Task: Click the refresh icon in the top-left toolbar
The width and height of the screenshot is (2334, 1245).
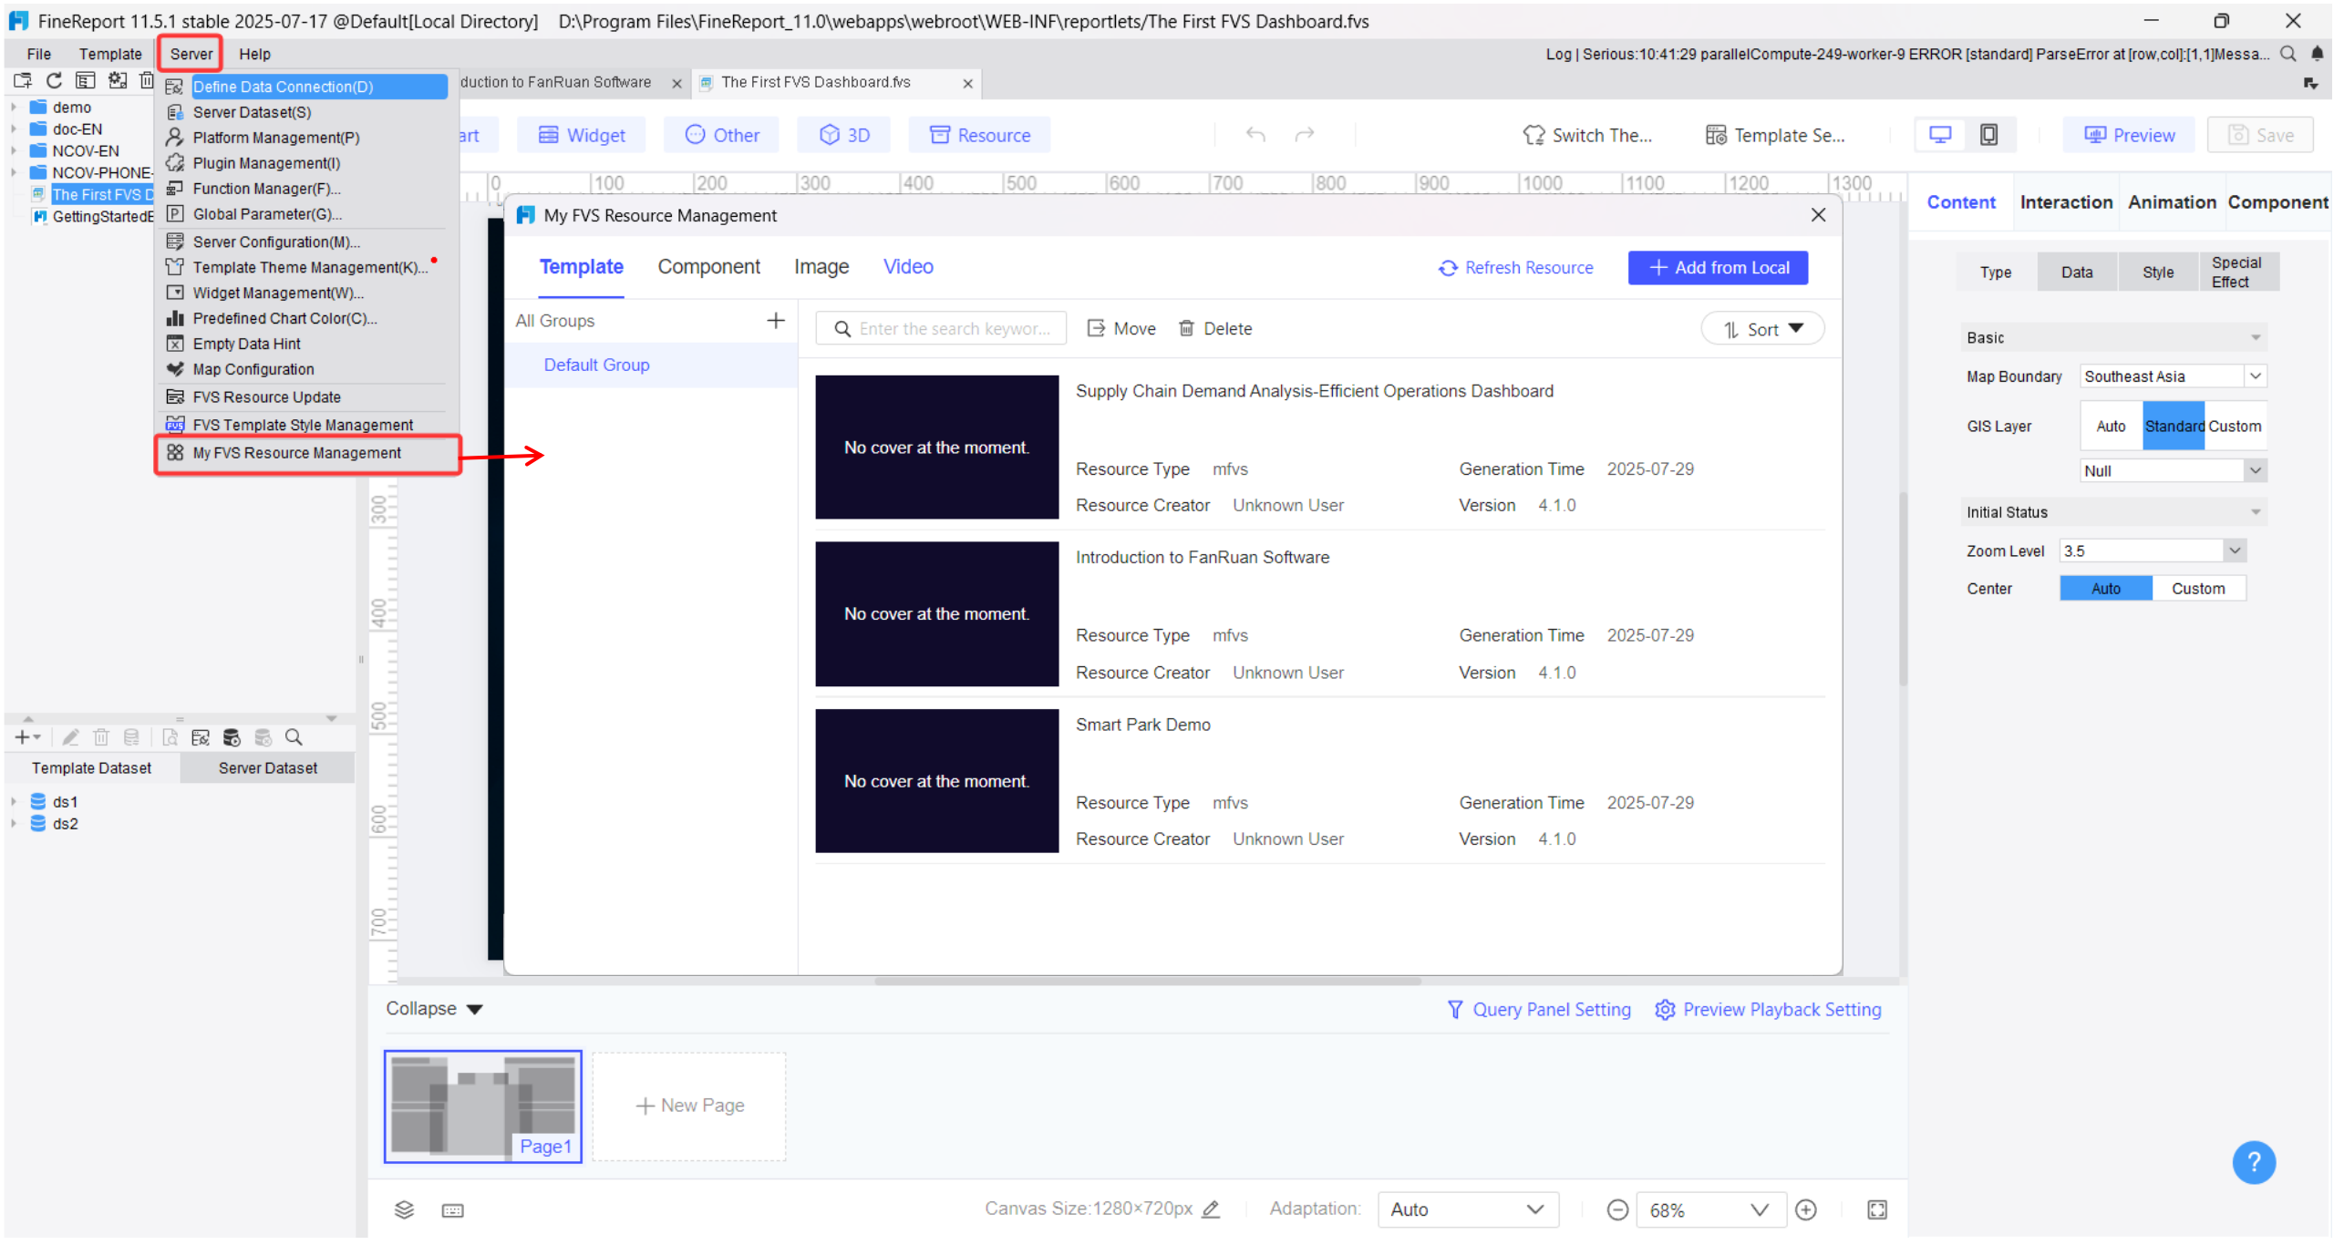Action: click(54, 81)
